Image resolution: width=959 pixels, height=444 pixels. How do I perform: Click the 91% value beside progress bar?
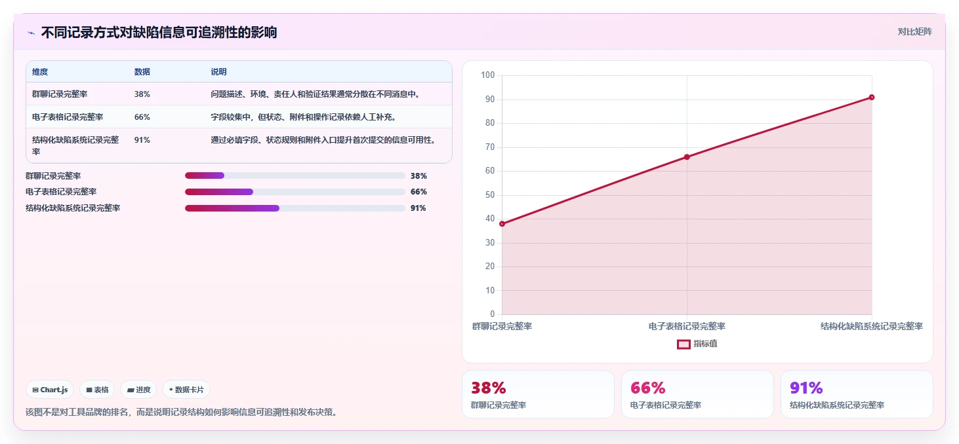418,208
